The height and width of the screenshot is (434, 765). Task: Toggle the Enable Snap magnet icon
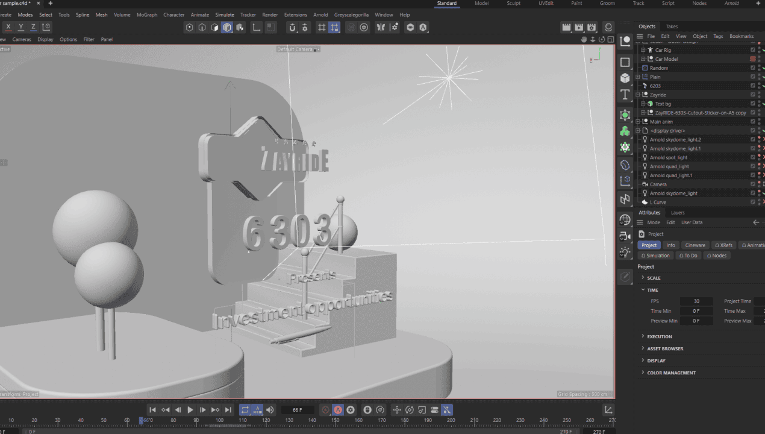pos(292,27)
